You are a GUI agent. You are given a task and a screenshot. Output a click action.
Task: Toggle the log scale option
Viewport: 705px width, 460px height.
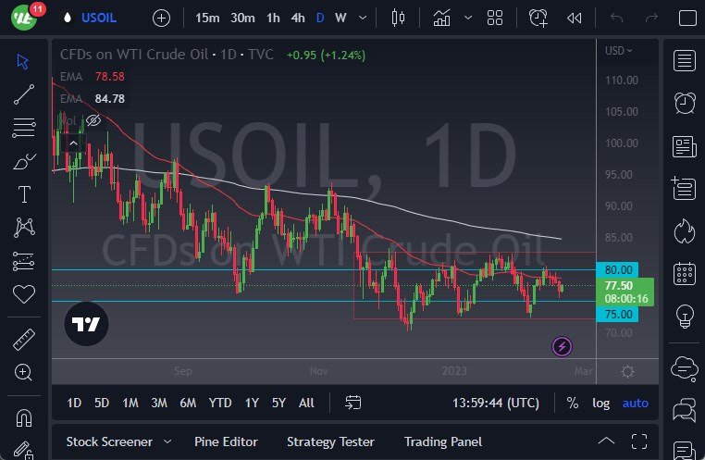tap(601, 403)
